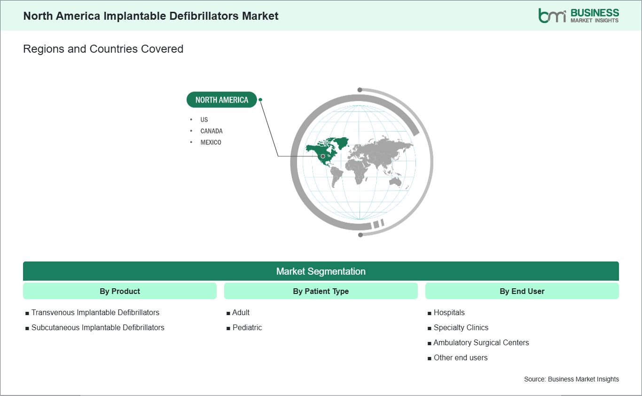Screen dimensions: 642x396
Task: Click the North America map marker dot
Action: click(x=323, y=156)
